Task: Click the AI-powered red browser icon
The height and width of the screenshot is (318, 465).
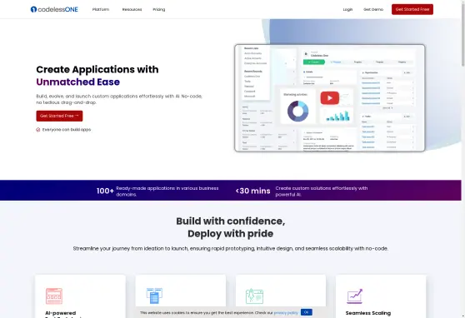Action: point(54,296)
